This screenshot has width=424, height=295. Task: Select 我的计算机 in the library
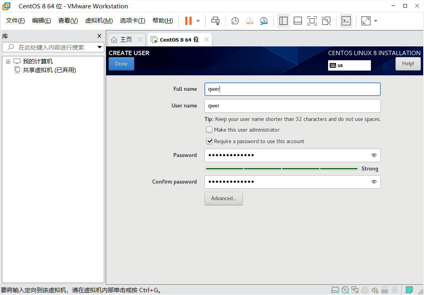click(x=38, y=61)
